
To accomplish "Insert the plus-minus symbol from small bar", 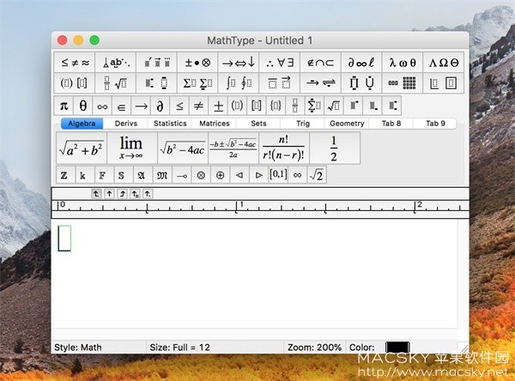I will coord(218,106).
